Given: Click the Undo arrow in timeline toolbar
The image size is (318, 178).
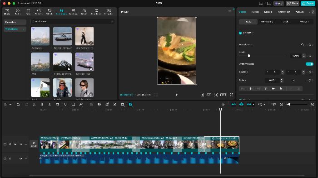Looking at the screenshot, I should pyautogui.click(x=19, y=104).
